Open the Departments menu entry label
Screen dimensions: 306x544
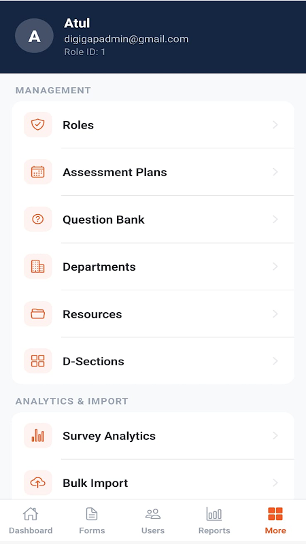[x=99, y=267]
